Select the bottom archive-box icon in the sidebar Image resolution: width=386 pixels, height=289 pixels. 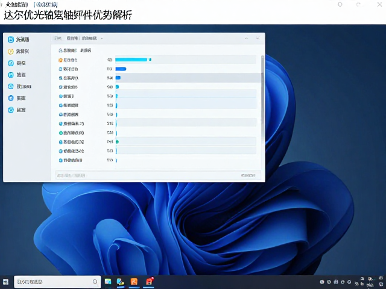[x=11, y=110]
